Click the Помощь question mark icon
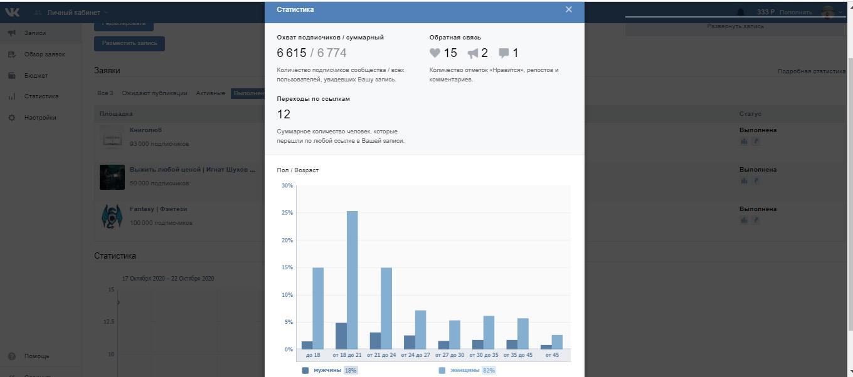853x377 pixels. [12, 356]
